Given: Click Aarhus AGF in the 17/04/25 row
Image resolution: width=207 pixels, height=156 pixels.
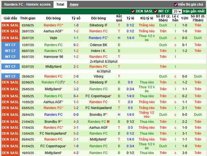Looking at the screenshot, I should 98,127.
